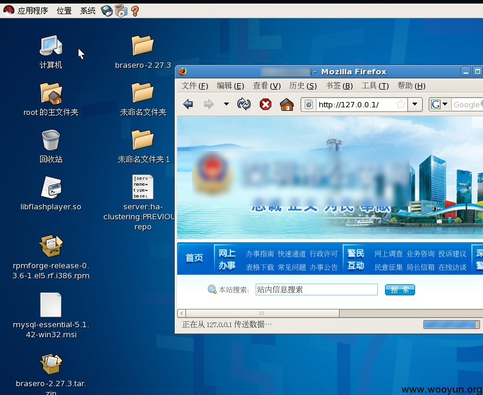Viewport: 483px width, 395px height.
Task: Click the help question mark panel icon
Action: (x=135, y=11)
